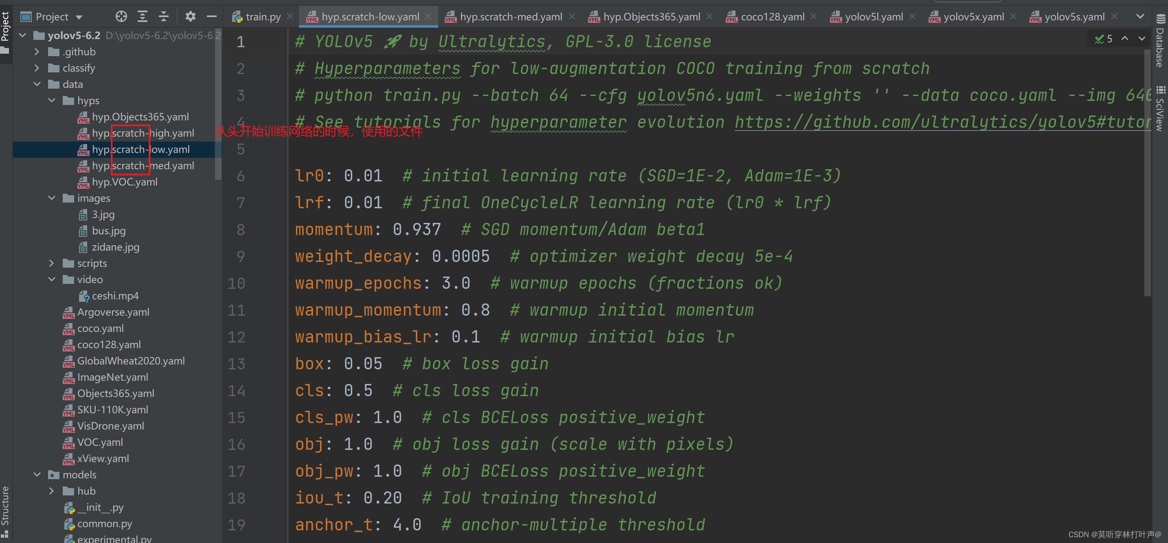Select Argoverse.yaml in project tree

(113, 312)
